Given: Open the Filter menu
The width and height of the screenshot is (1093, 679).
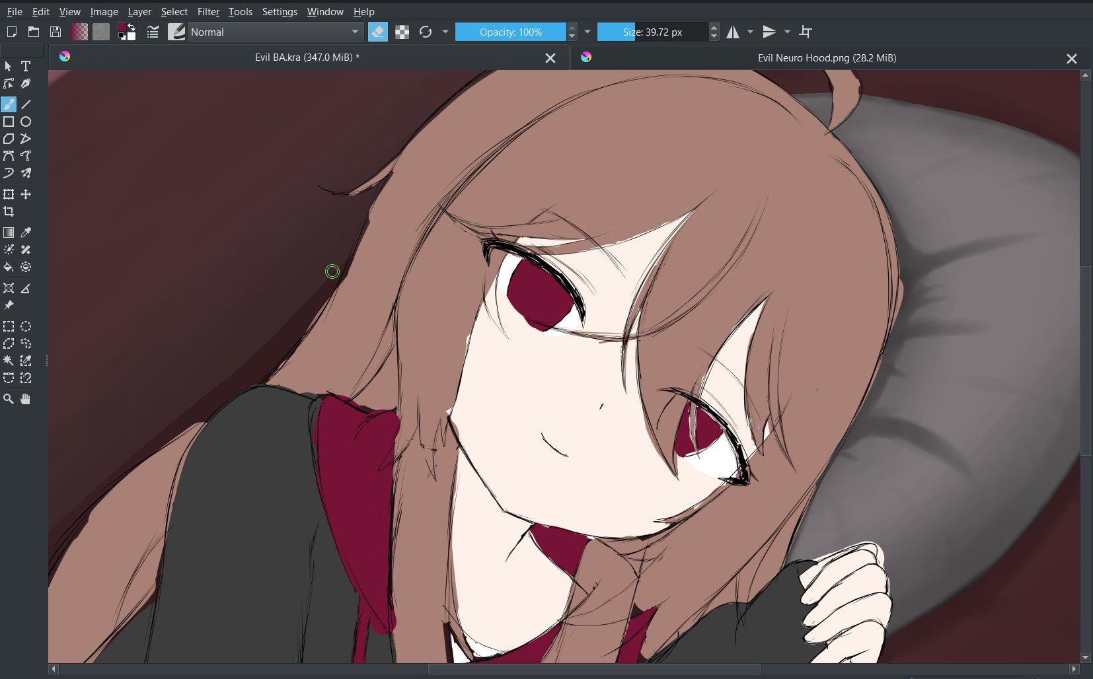Looking at the screenshot, I should click(x=208, y=11).
